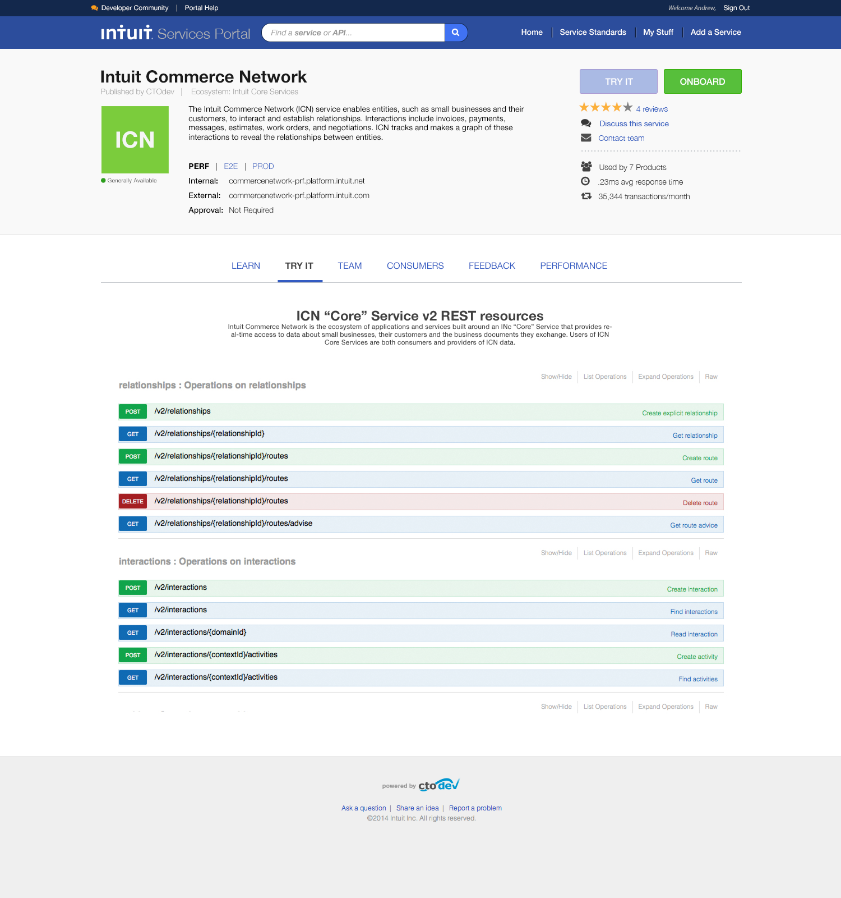Focus the Find a service or API field
The image size is (841, 898).
[354, 33]
